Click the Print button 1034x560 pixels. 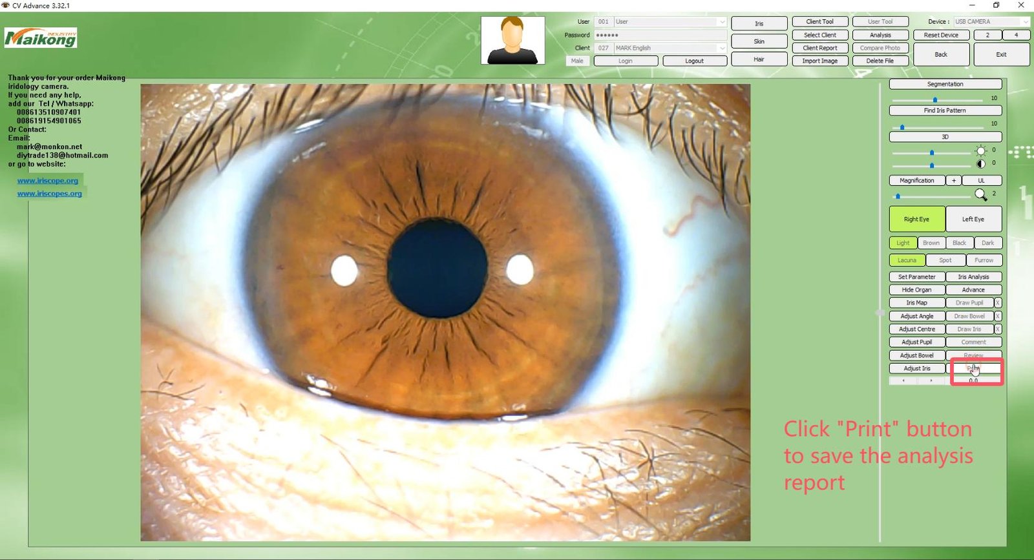[974, 368]
